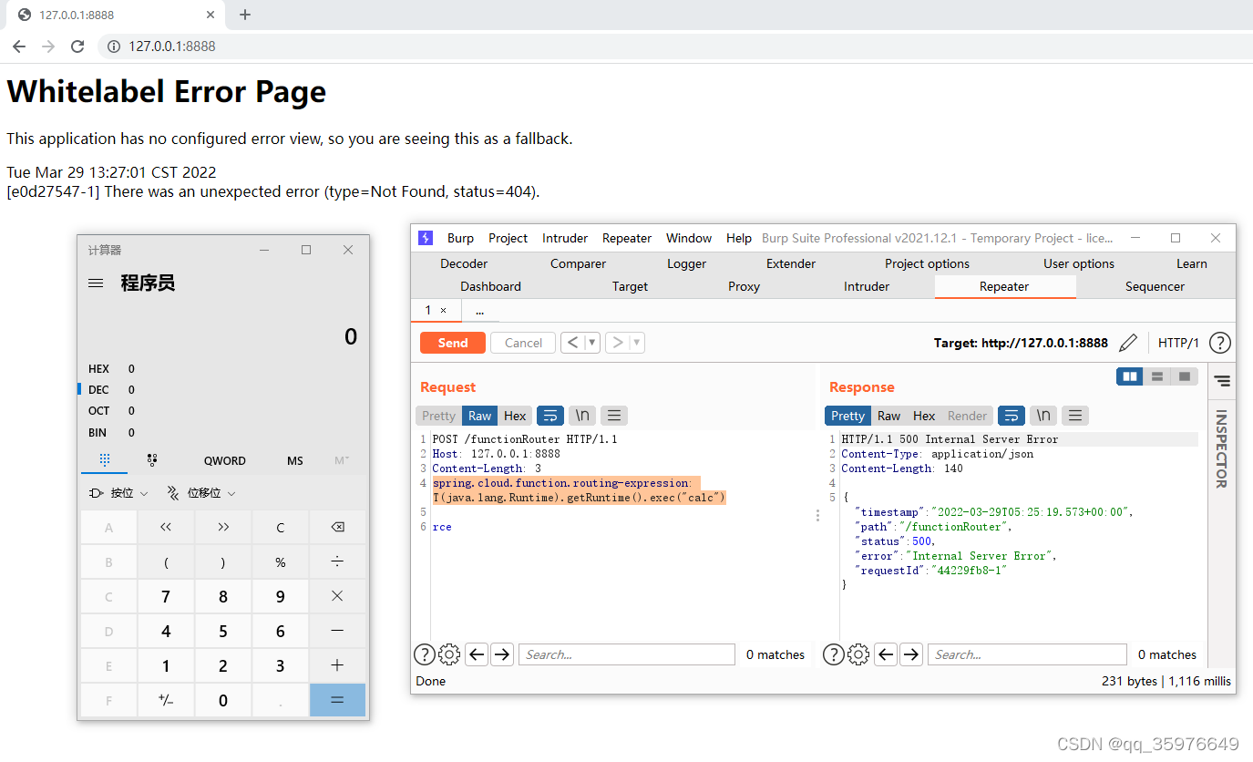Select the stacked top/bottom layout toggle

1157,376
